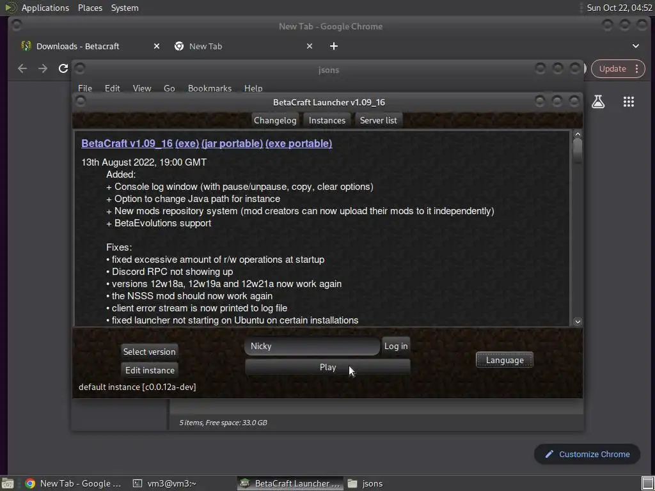The width and height of the screenshot is (655, 491).
Task: Reload the page in Chrome
Action: coord(63,68)
